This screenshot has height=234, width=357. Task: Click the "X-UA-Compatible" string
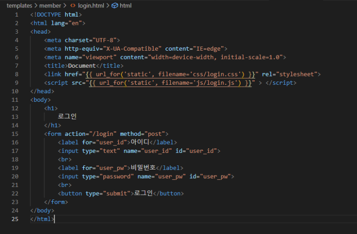(x=132, y=49)
